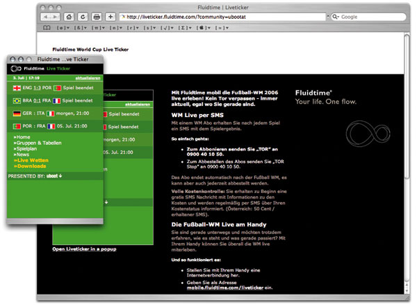Viewport: 417px width, 305px height.
Task: Click 'Die Fußball-WM Live am Handy' heading
Action: [219, 224]
